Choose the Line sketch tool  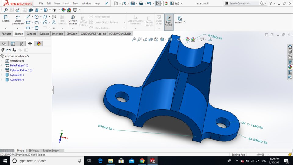(x=28, y=17)
